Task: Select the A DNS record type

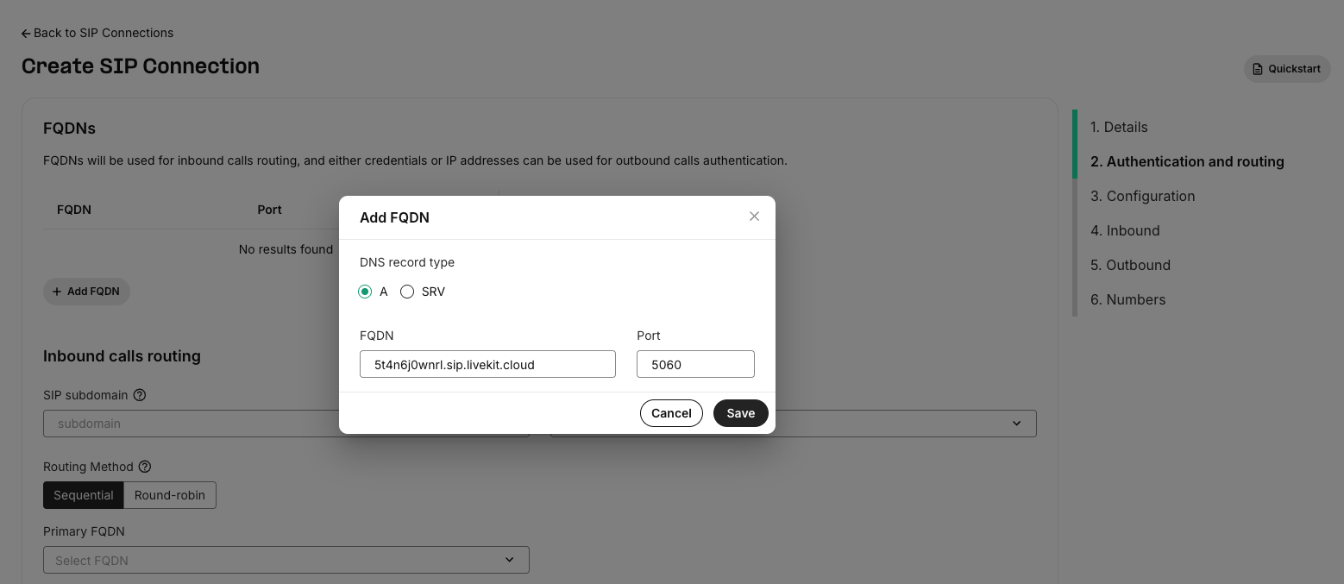Action: [365, 292]
